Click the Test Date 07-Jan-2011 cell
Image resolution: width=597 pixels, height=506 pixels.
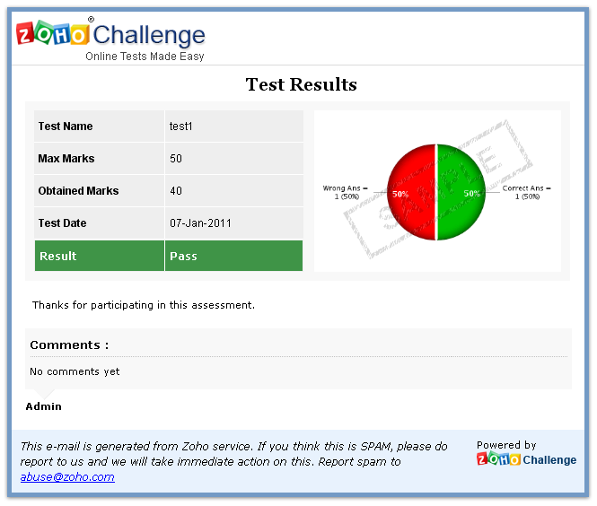click(200, 223)
